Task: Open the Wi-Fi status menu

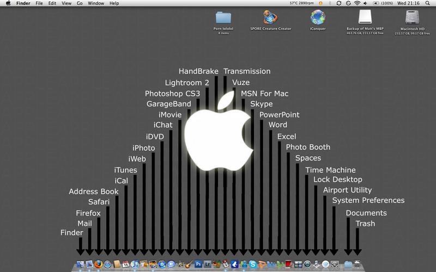Action: (x=357, y=3)
